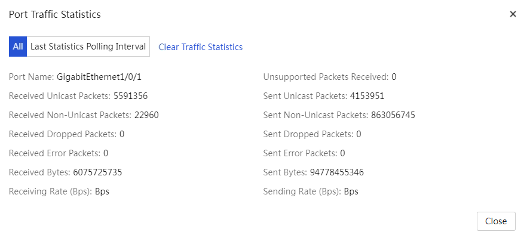Image resolution: width=527 pixels, height=235 pixels.
Task: Click the Close button
Action: tap(496, 221)
